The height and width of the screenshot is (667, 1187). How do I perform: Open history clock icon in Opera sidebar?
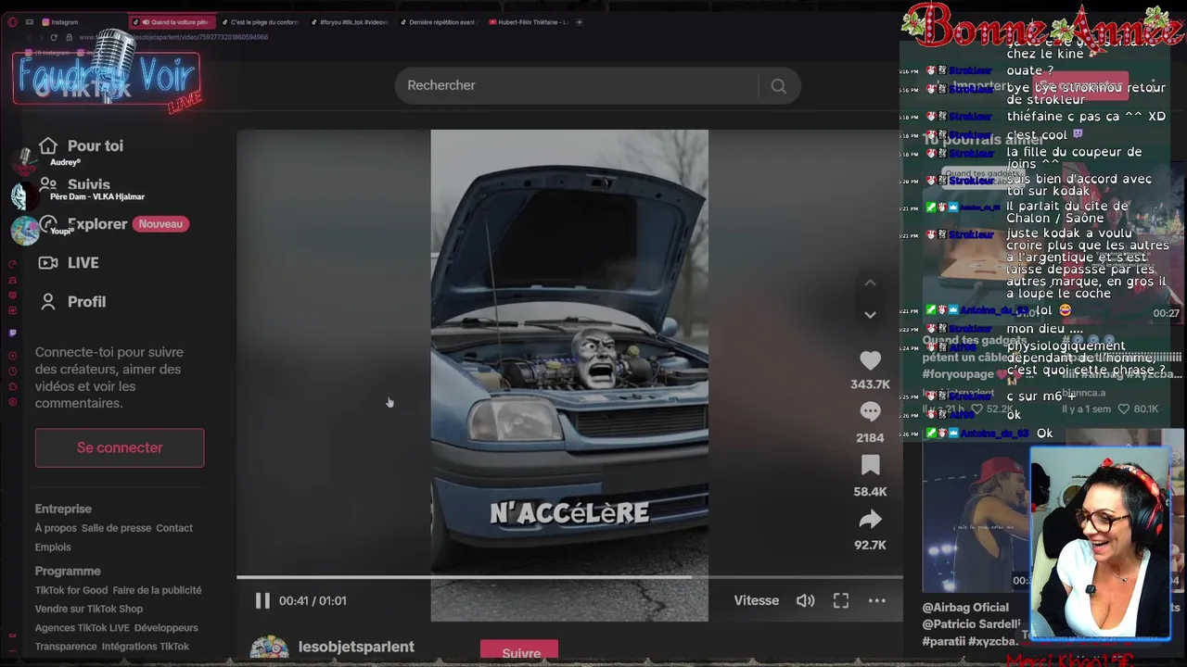click(x=12, y=371)
